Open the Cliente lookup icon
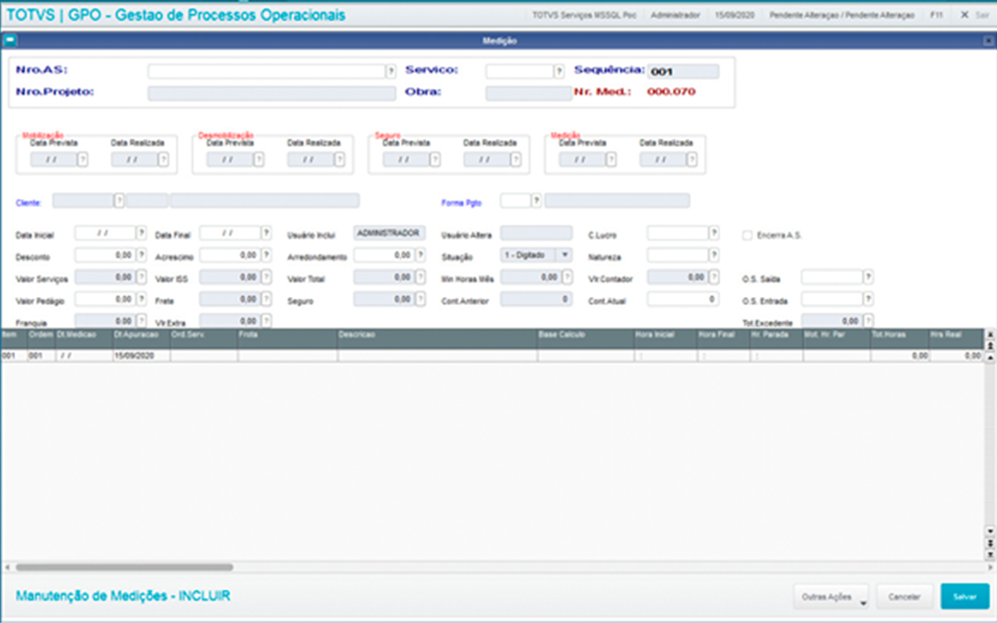997x623 pixels. pos(119,201)
